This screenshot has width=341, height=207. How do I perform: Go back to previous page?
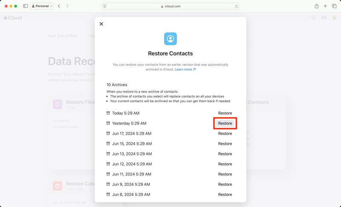click(59, 6)
